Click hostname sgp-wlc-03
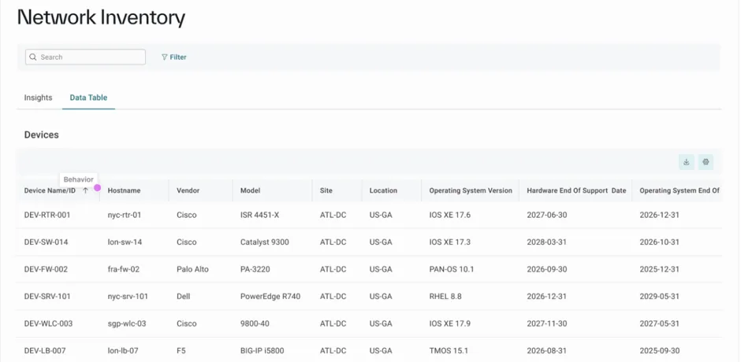This screenshot has width=741, height=362. tap(126, 323)
